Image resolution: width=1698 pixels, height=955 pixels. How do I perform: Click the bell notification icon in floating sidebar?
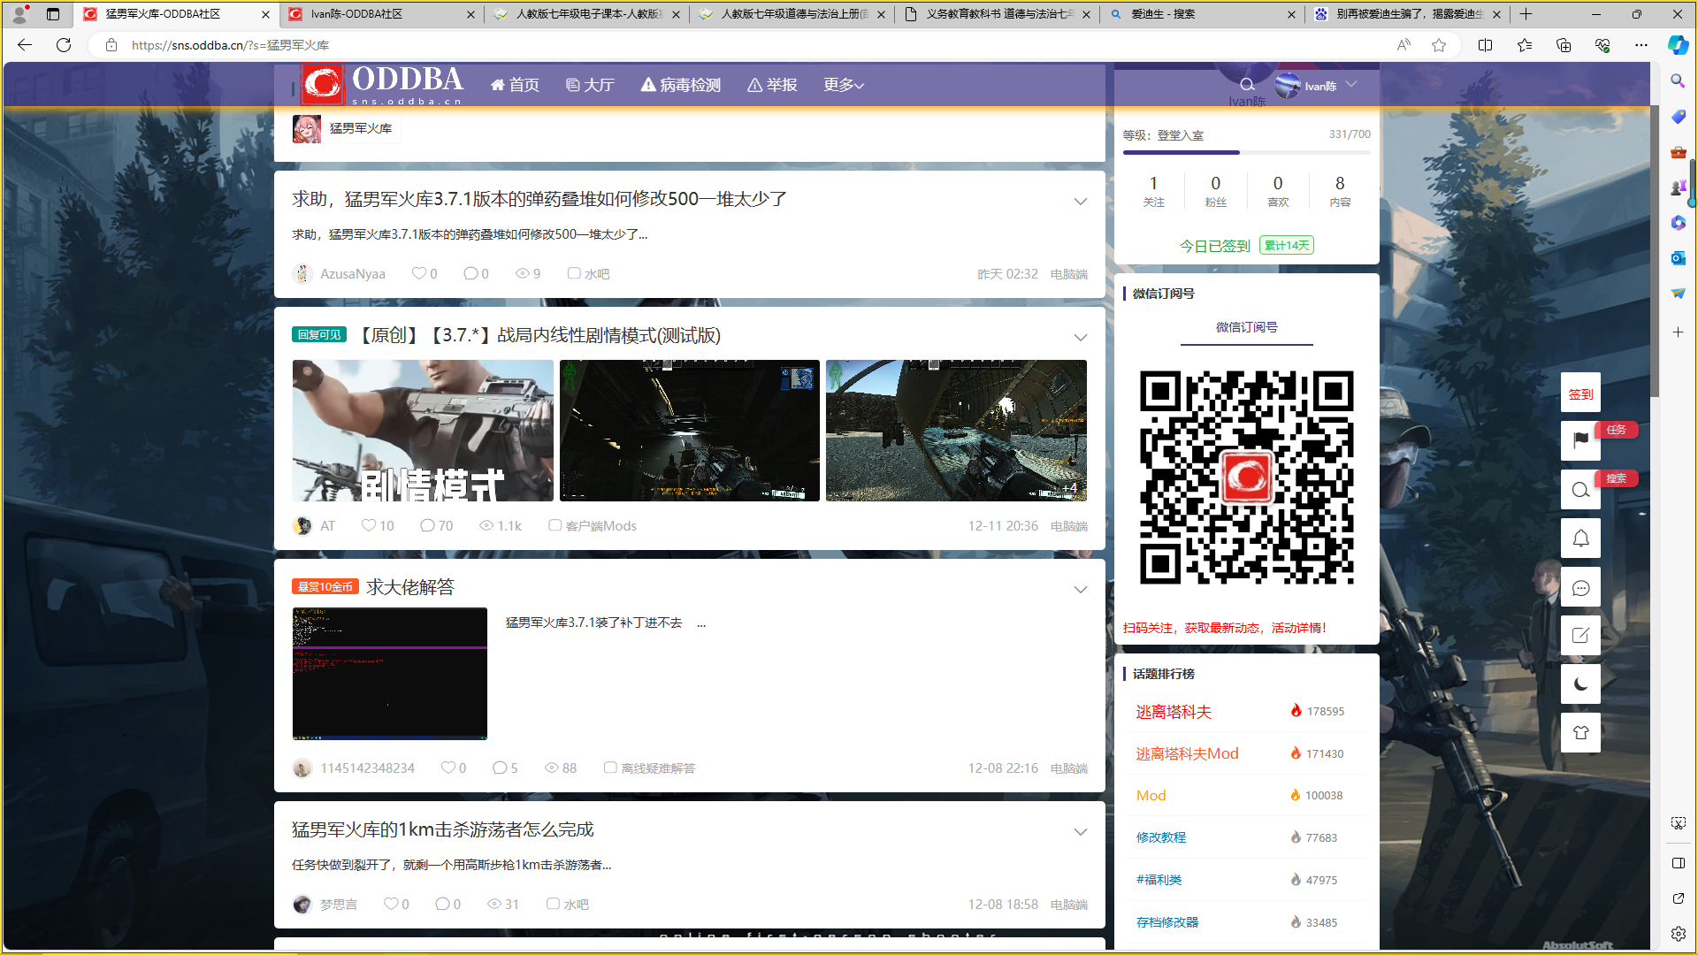click(x=1580, y=539)
